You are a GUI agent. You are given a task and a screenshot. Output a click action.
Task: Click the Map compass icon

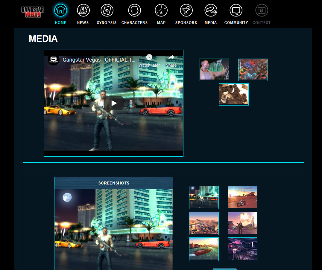[x=161, y=10]
